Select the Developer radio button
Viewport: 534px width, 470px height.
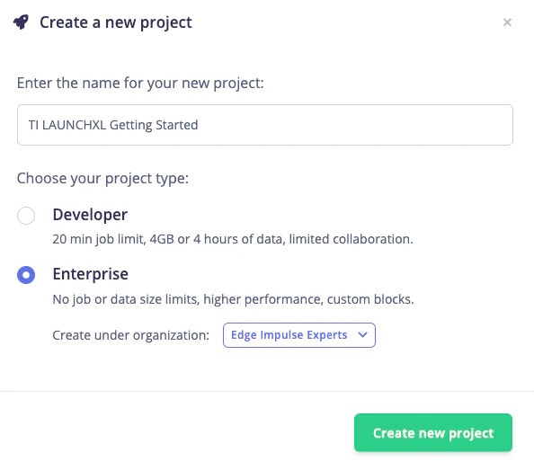click(26, 216)
